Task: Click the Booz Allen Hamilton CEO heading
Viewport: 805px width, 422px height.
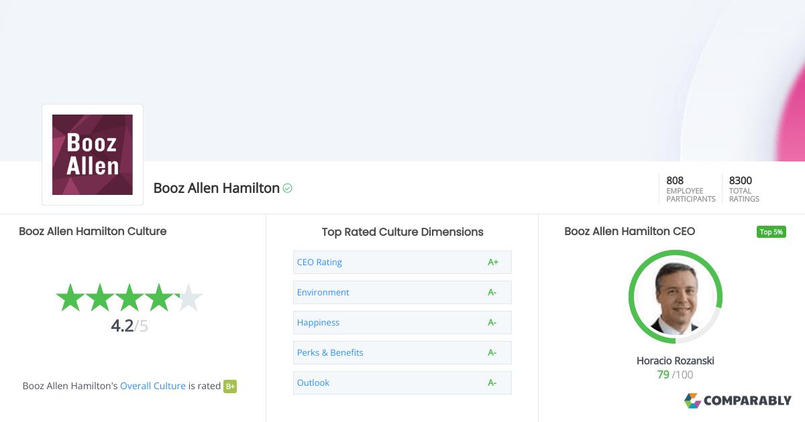Action: 630,231
